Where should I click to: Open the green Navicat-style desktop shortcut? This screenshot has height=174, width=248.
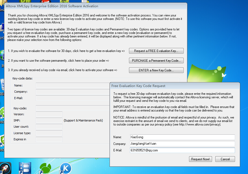[x=45, y=168]
